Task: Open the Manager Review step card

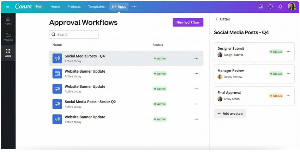Action: pyautogui.click(x=254, y=74)
